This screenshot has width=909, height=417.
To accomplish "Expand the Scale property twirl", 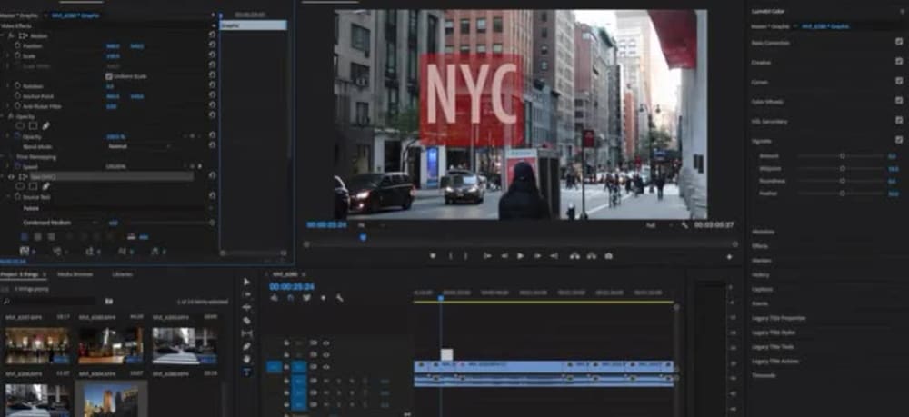I will (x=8, y=56).
